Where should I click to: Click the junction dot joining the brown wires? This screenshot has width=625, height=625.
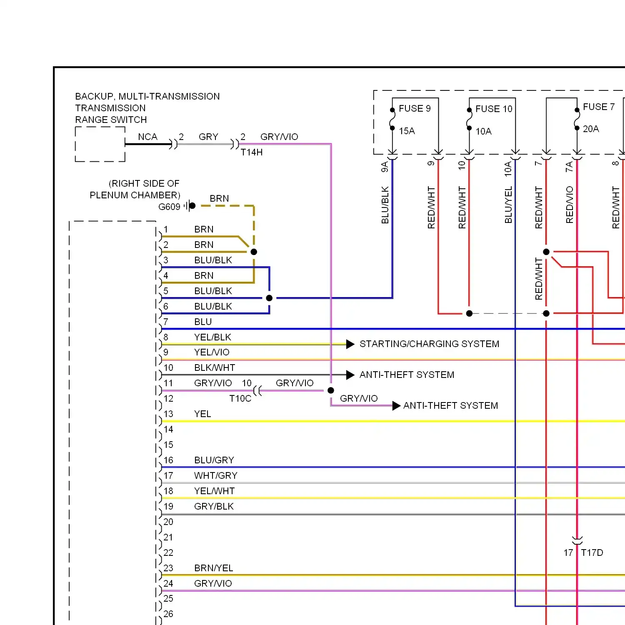coord(254,252)
